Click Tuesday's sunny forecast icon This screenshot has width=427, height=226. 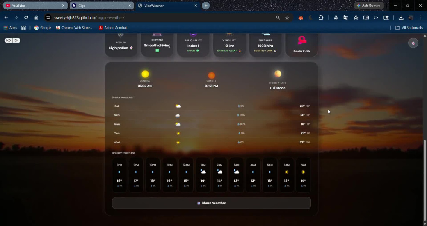(x=178, y=134)
